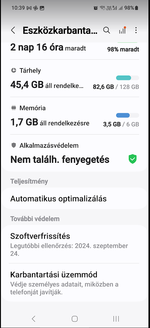This screenshot has height=328, width=150.
Task: Click the teal storage usage bar
Action: tap(128, 78)
